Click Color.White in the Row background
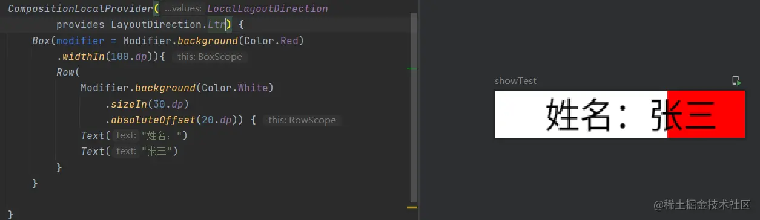This screenshot has height=220, width=760. coord(235,88)
